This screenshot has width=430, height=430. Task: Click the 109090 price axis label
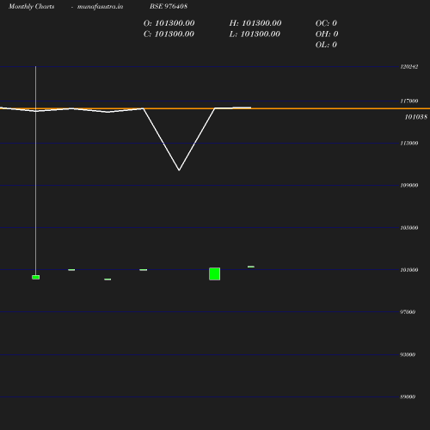coord(409,185)
